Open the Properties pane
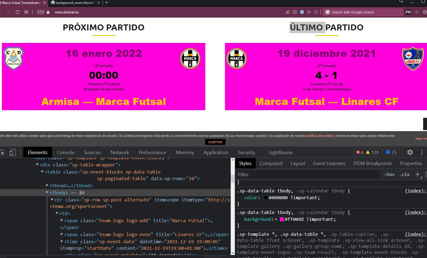This screenshot has height=258, width=427. coord(411,164)
